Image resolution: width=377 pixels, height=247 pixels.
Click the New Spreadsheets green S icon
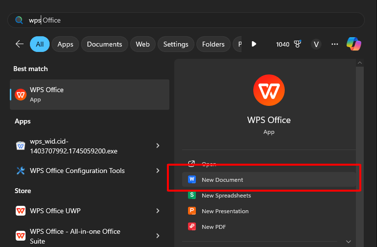coord(192,196)
